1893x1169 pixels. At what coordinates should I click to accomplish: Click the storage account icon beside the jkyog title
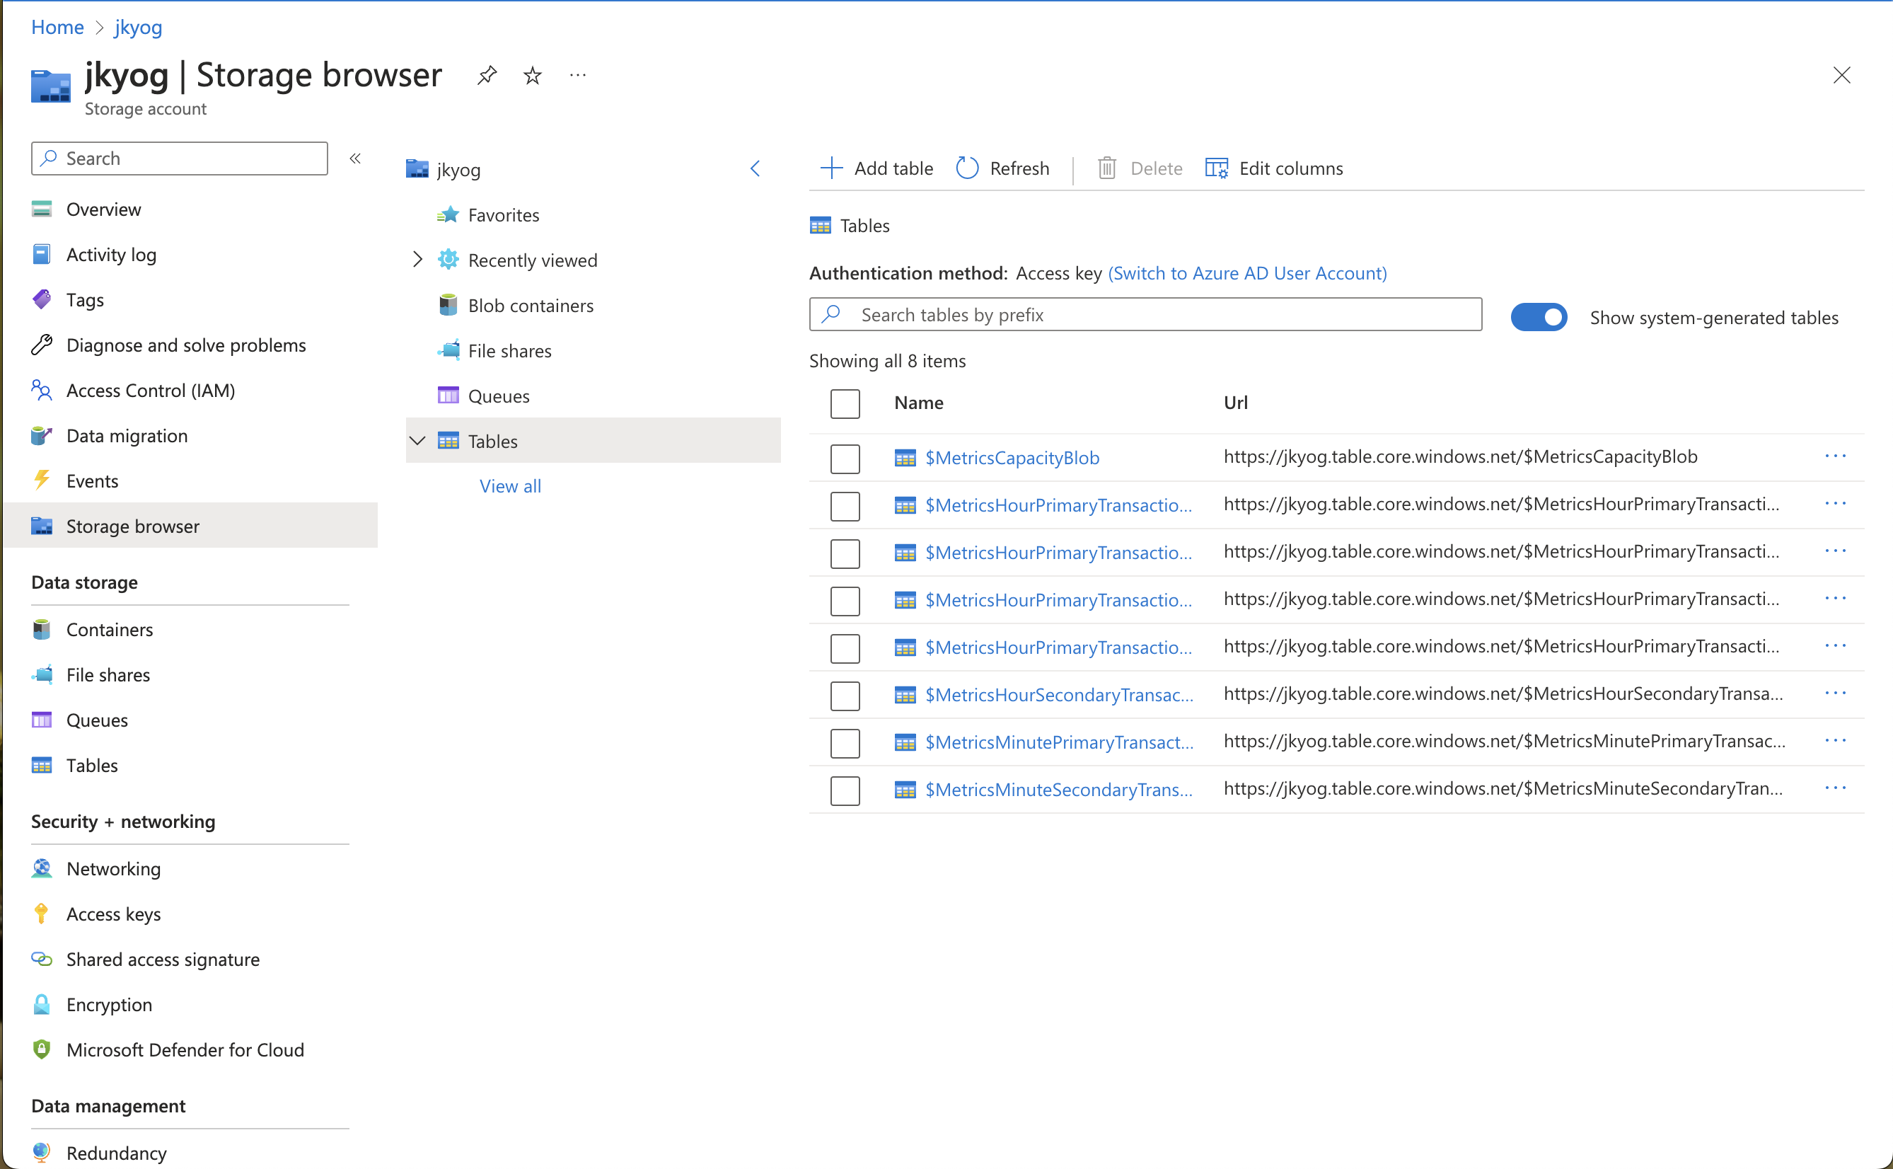coord(51,85)
